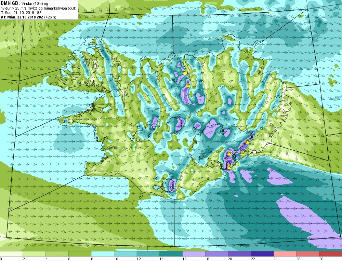Viewport: 342px width, 261px height.
Task: Click the 'hviður > 25 m/s (hvítt)' legend line
Action: (19, 8)
